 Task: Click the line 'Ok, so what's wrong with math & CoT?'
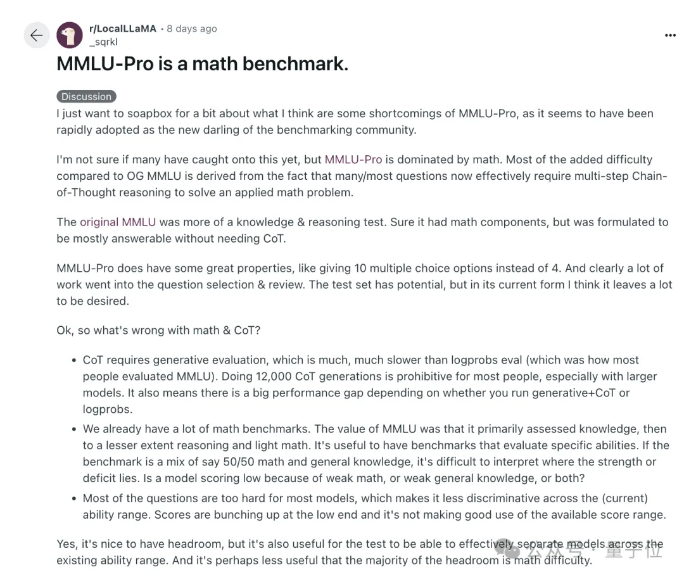pos(158,330)
